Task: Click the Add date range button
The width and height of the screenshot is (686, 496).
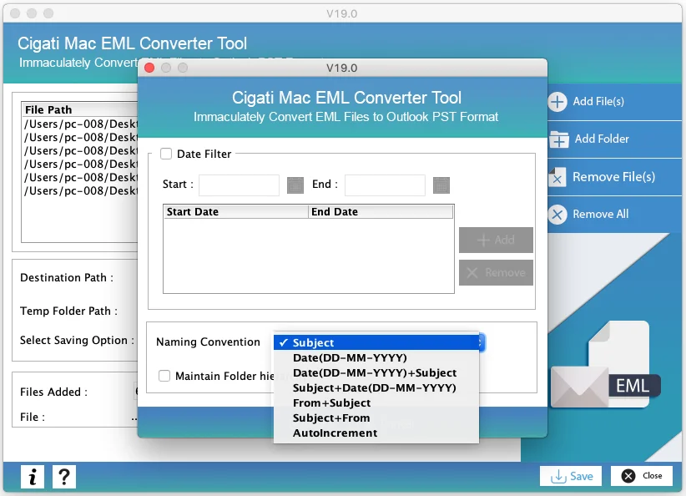Action: point(496,240)
